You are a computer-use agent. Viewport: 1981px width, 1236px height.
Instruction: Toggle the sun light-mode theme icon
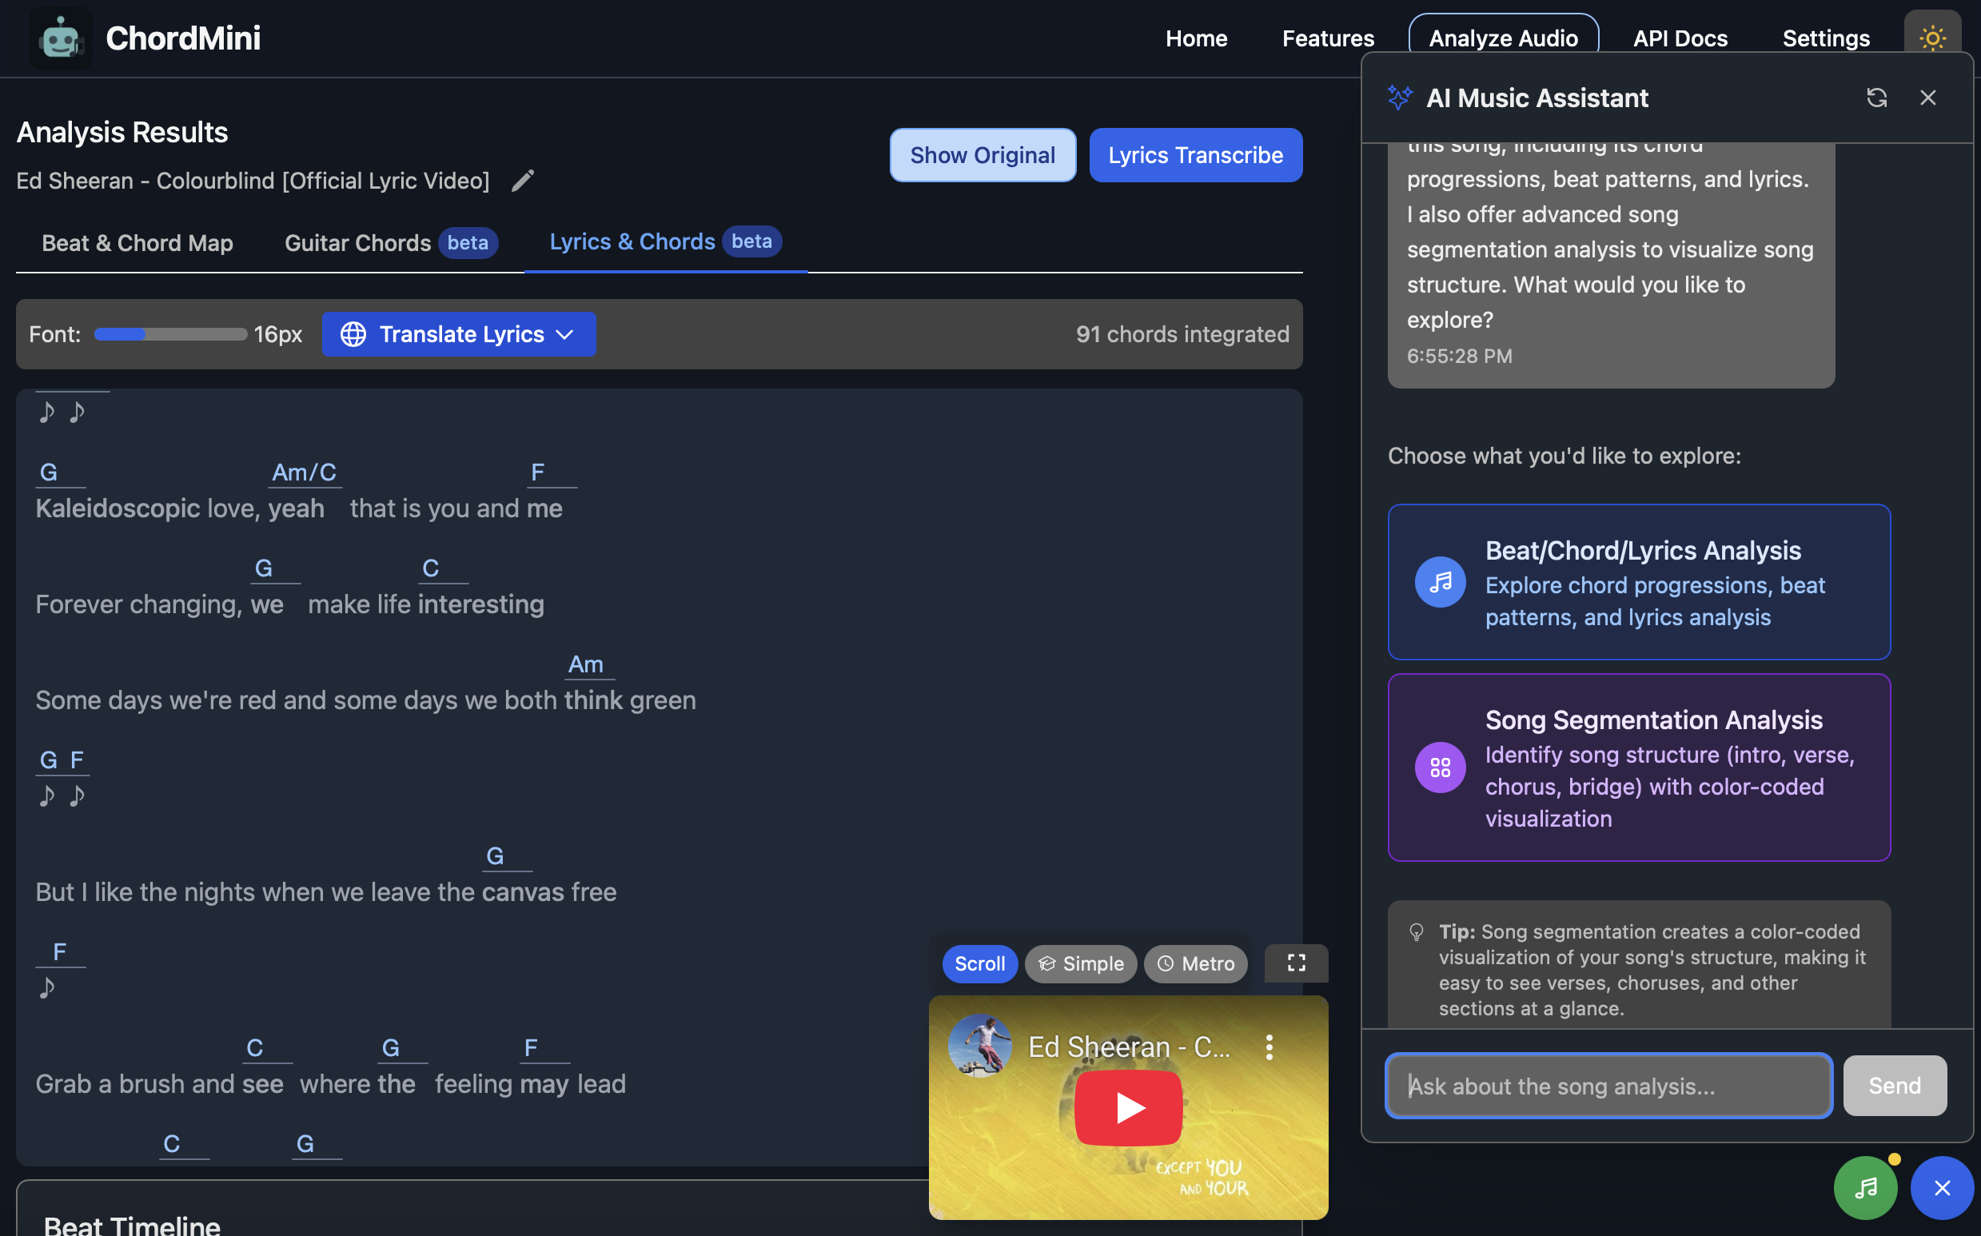pos(1932,38)
